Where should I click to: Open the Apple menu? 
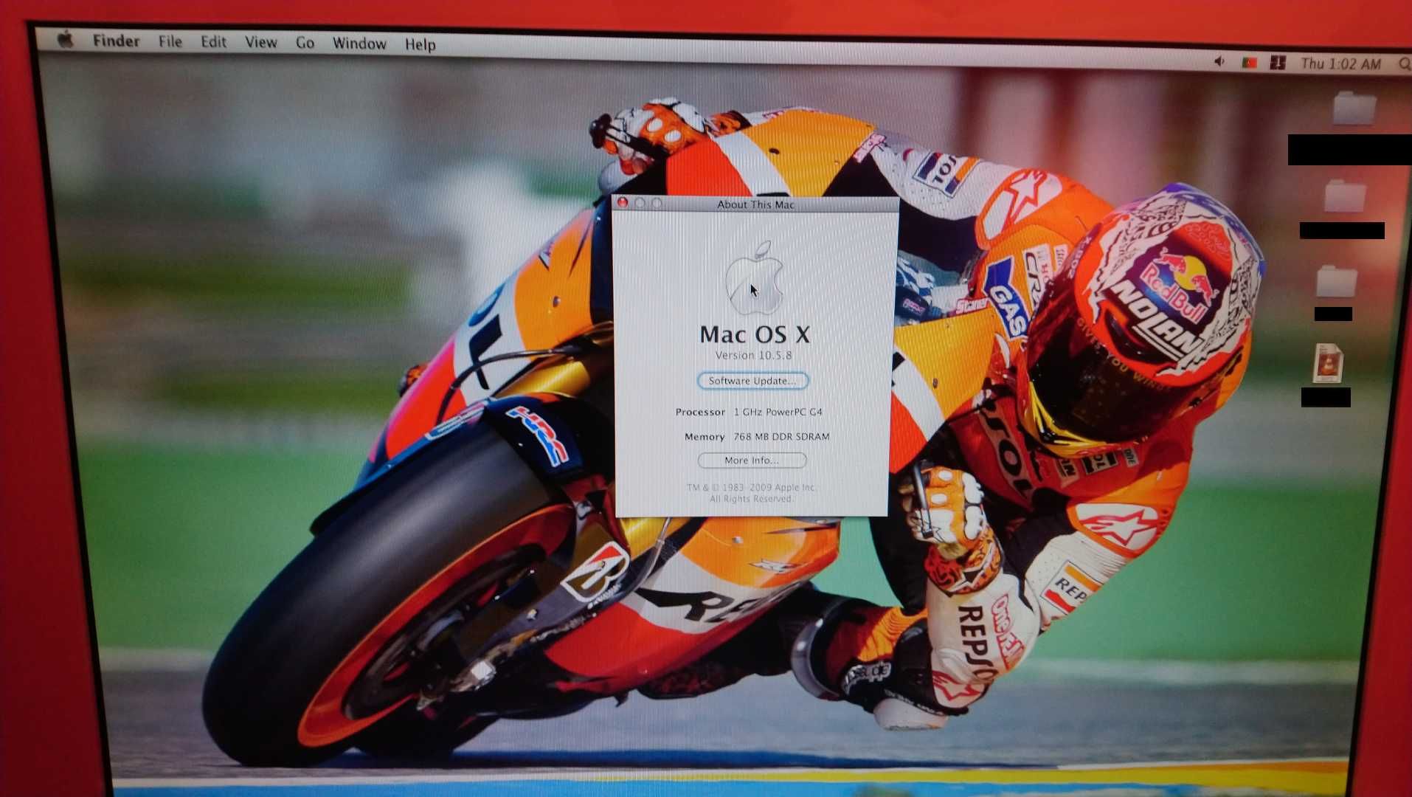66,39
